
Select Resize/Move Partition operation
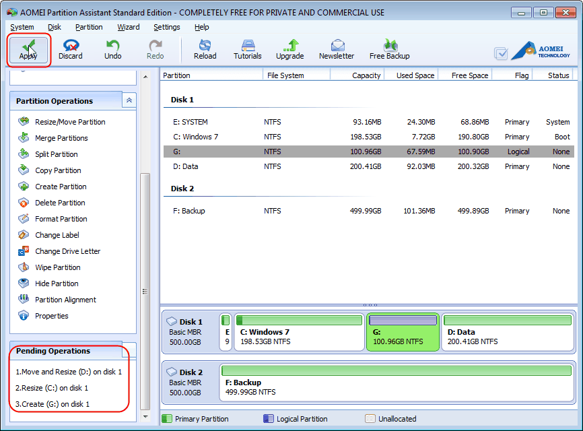coord(70,122)
